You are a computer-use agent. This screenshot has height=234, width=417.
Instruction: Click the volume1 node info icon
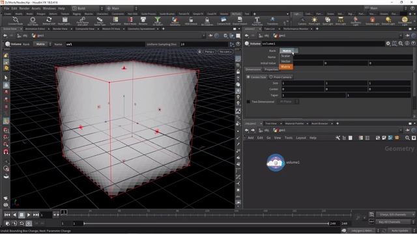click(x=407, y=44)
